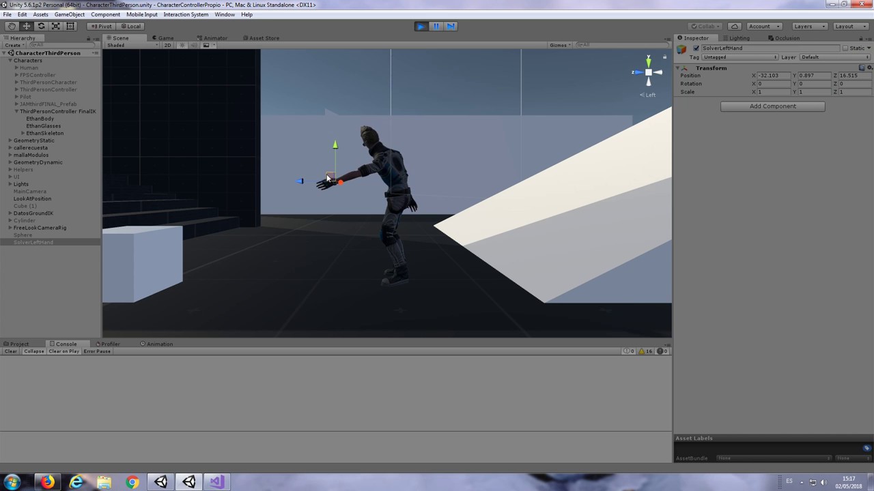Click the Add Component button
This screenshot has width=874, height=491.
(x=772, y=106)
